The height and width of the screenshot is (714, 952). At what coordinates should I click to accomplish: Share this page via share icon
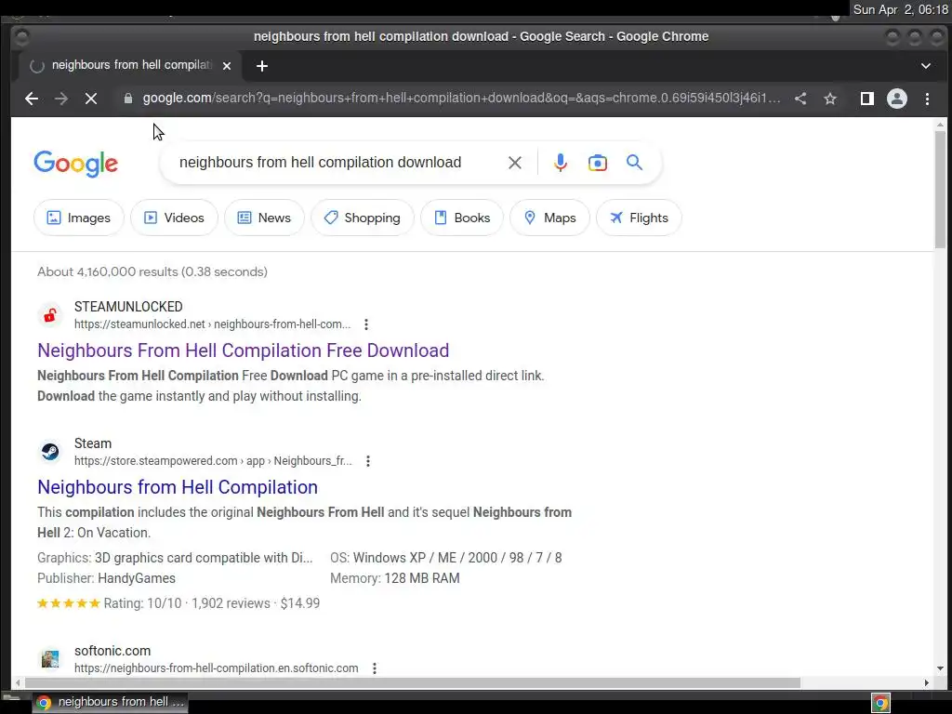coord(800,99)
